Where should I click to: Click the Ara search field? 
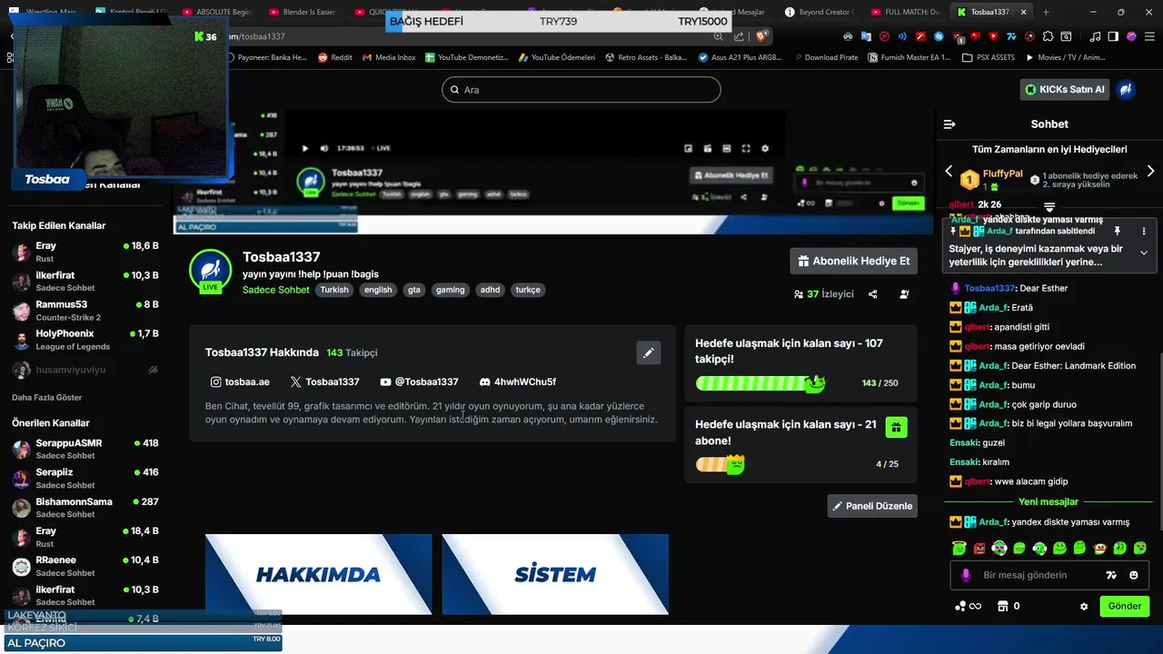(x=581, y=89)
